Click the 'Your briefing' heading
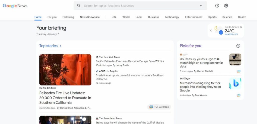Viewport: 257px width, 124px height. [51, 28]
